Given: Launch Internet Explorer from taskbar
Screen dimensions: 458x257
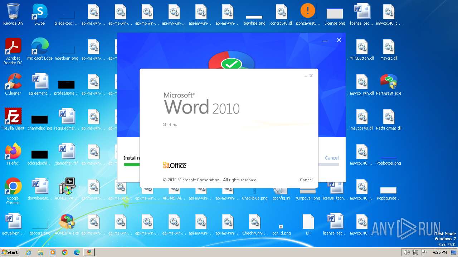Looking at the screenshot, I should coord(28,252).
